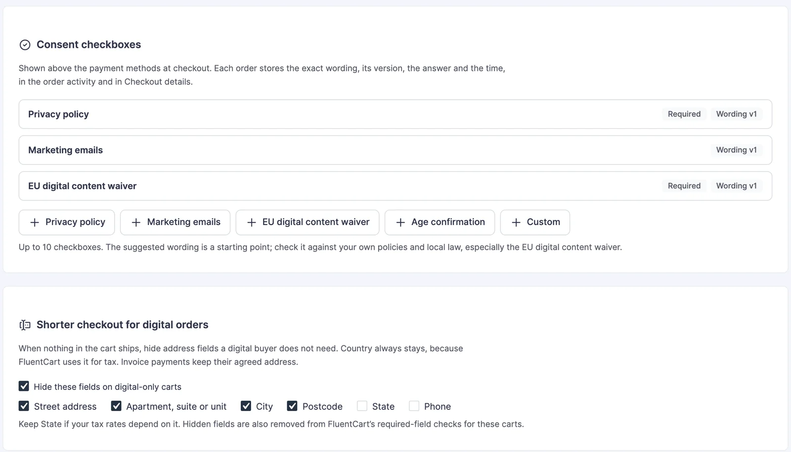The width and height of the screenshot is (791, 452).
Task: Click the 'Shown above the payment methods' description
Action: 262,75
